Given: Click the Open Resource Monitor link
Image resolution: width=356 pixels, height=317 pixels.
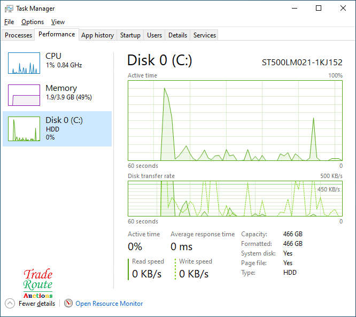Looking at the screenshot, I should (109, 304).
